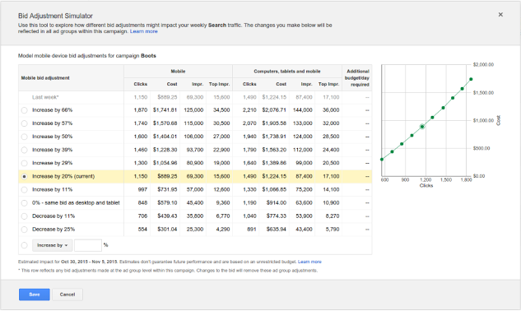Choose the Increase by 50% option

(24, 137)
